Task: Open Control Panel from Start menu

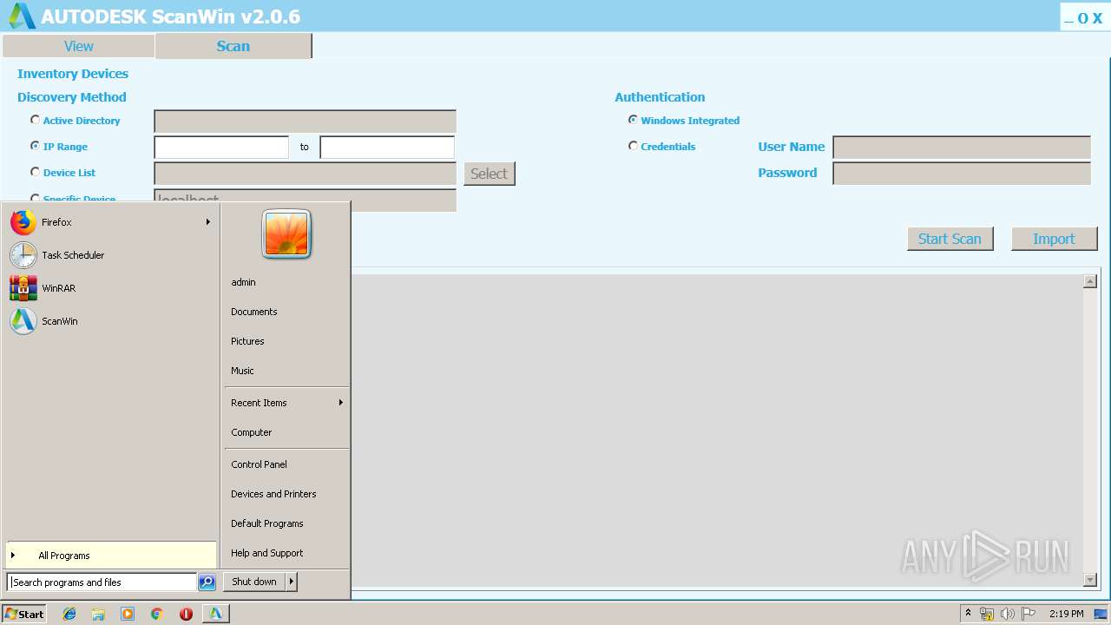Action: click(x=259, y=464)
